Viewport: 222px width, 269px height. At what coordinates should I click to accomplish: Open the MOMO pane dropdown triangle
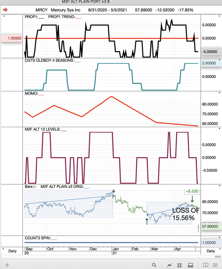point(220,93)
